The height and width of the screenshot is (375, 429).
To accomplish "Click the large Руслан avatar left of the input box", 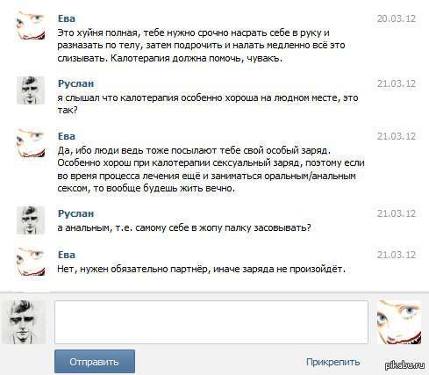I will tap(24, 322).
